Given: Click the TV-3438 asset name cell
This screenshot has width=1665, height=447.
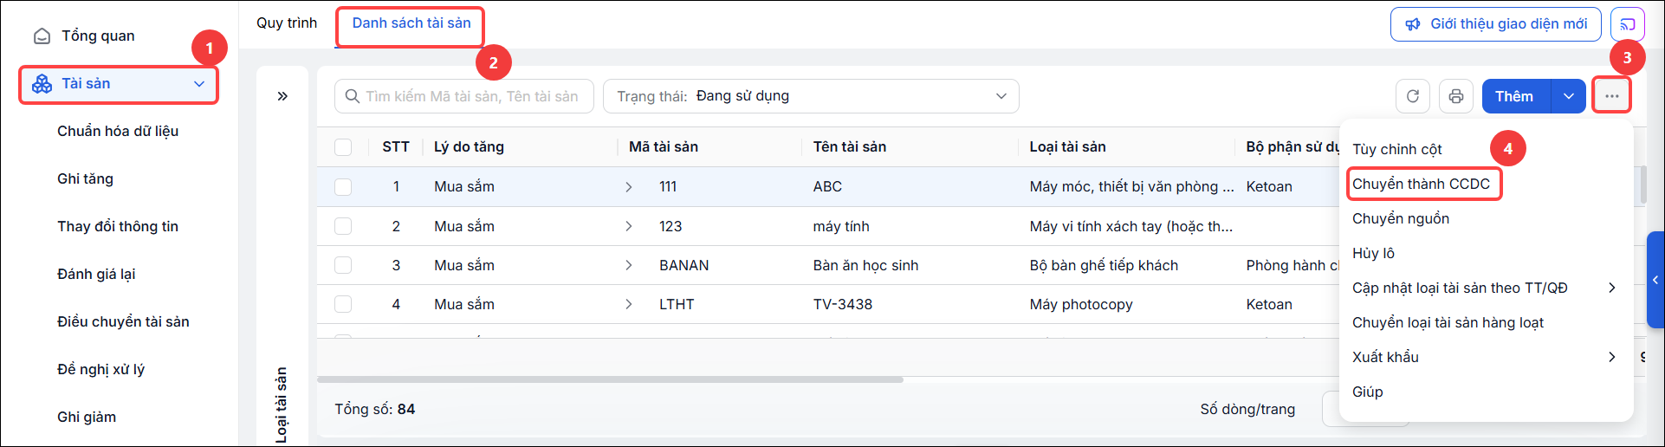Looking at the screenshot, I should pos(843,304).
